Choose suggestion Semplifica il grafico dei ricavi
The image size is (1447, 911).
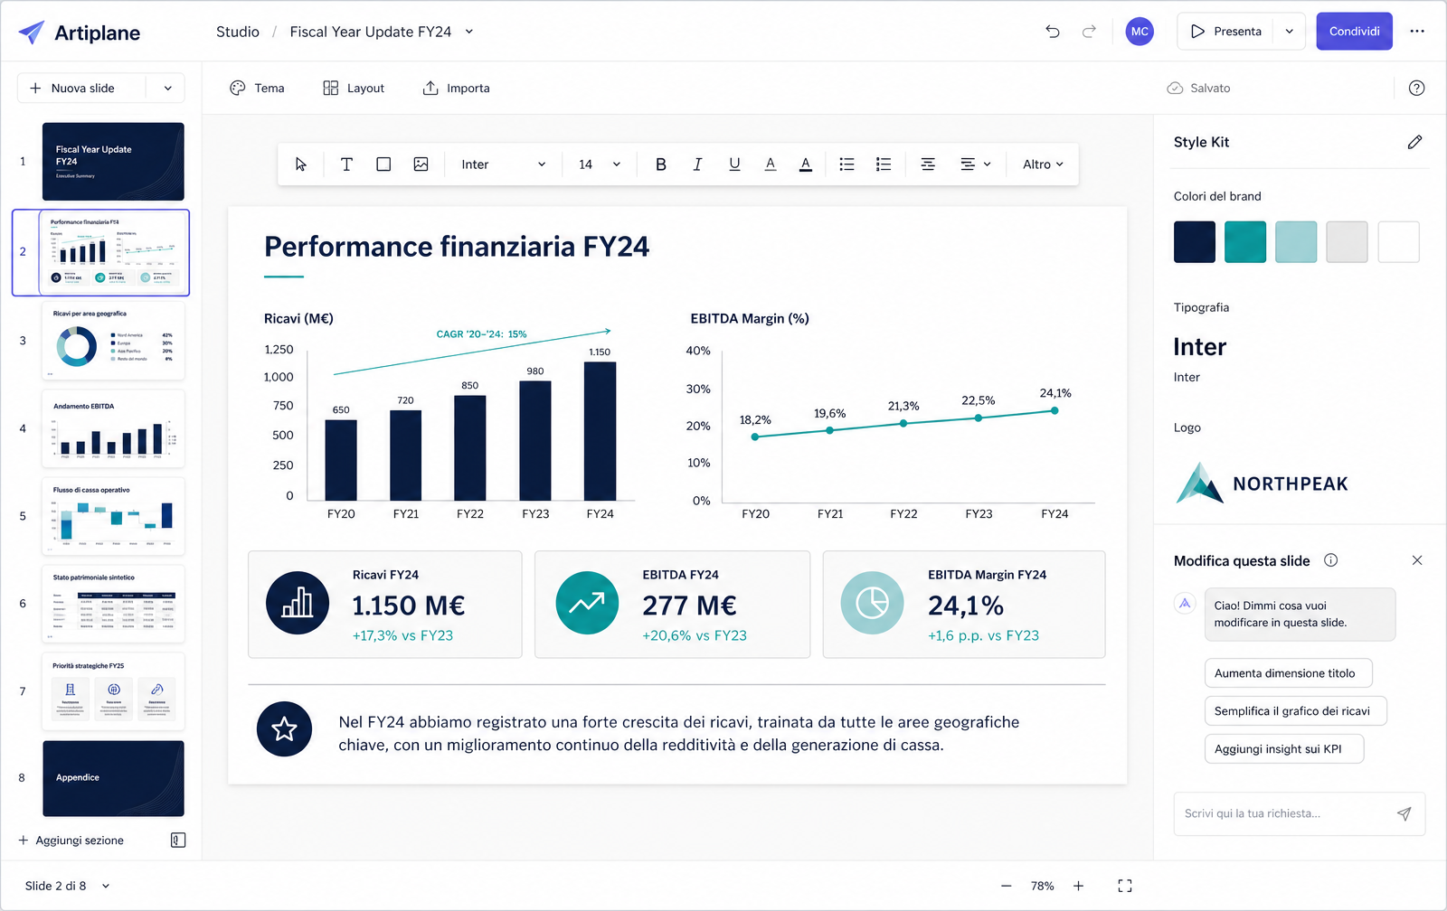1295,710
